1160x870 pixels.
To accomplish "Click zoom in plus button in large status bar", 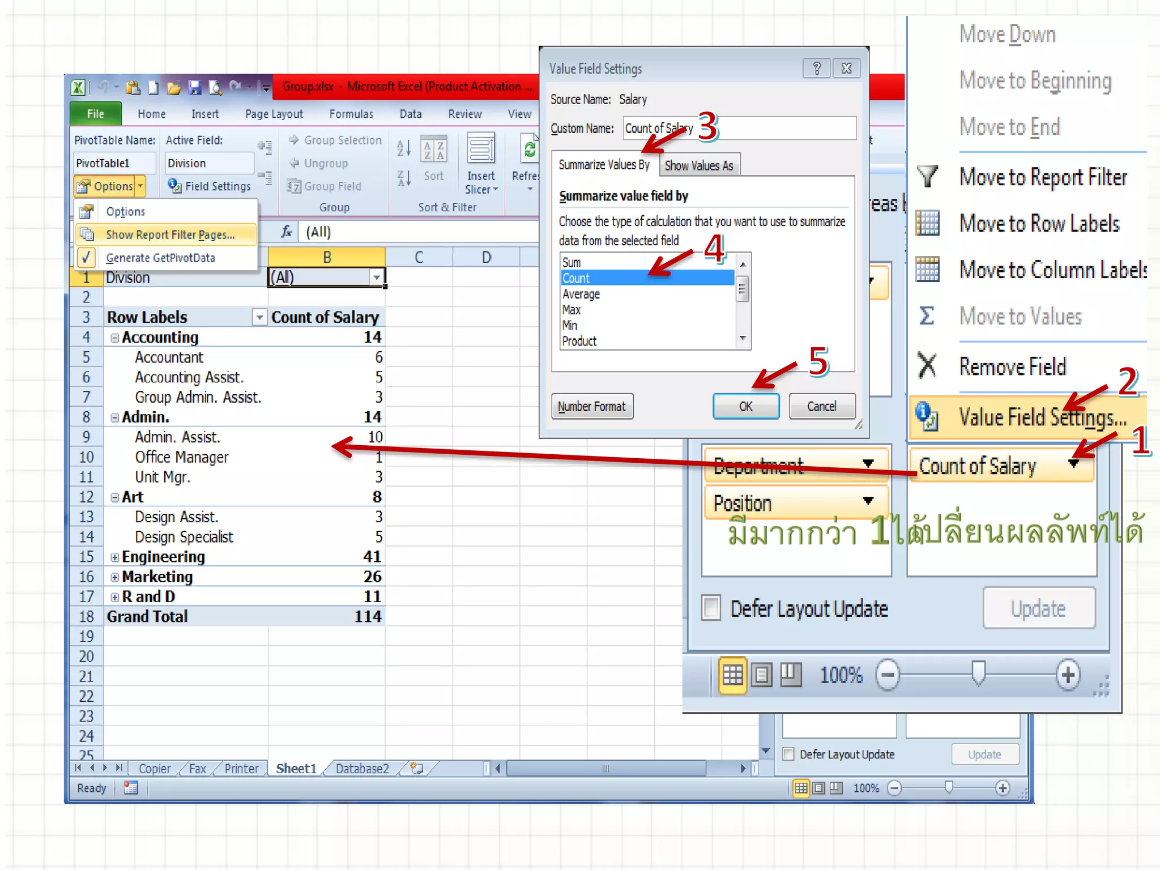I will 1068,675.
